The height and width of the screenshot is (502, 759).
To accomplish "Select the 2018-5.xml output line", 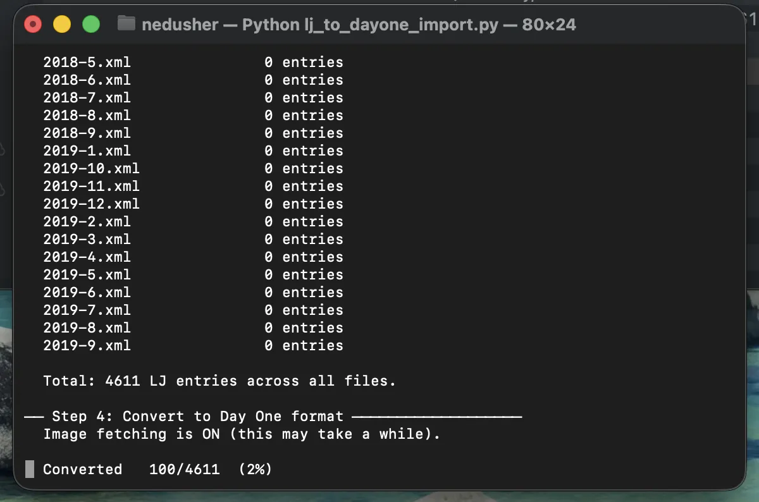I will pyautogui.click(x=87, y=62).
